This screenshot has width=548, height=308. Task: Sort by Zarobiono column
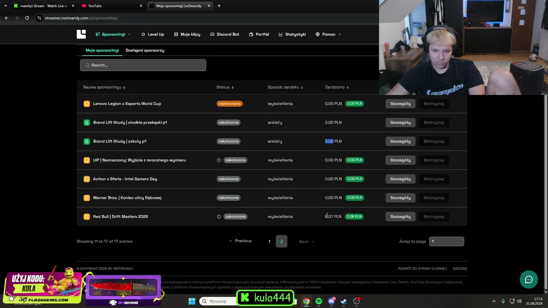[x=337, y=87]
